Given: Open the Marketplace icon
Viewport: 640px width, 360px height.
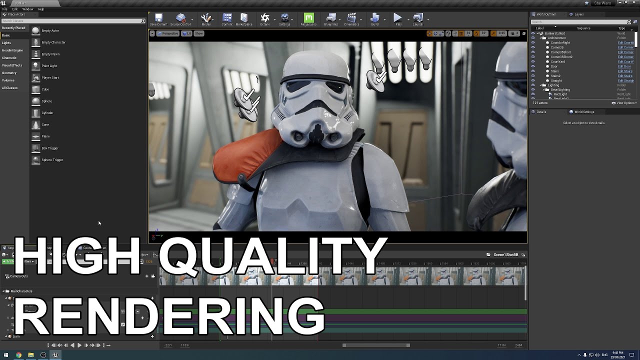Looking at the screenshot, I should tap(244, 18).
